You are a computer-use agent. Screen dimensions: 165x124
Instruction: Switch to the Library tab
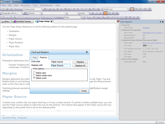click(x=5, y=21)
